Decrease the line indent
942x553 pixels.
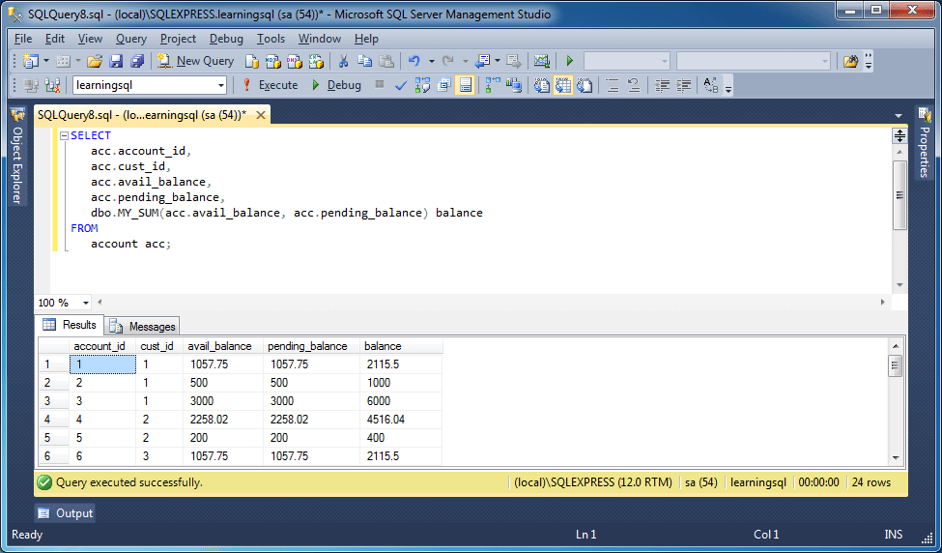(x=662, y=85)
